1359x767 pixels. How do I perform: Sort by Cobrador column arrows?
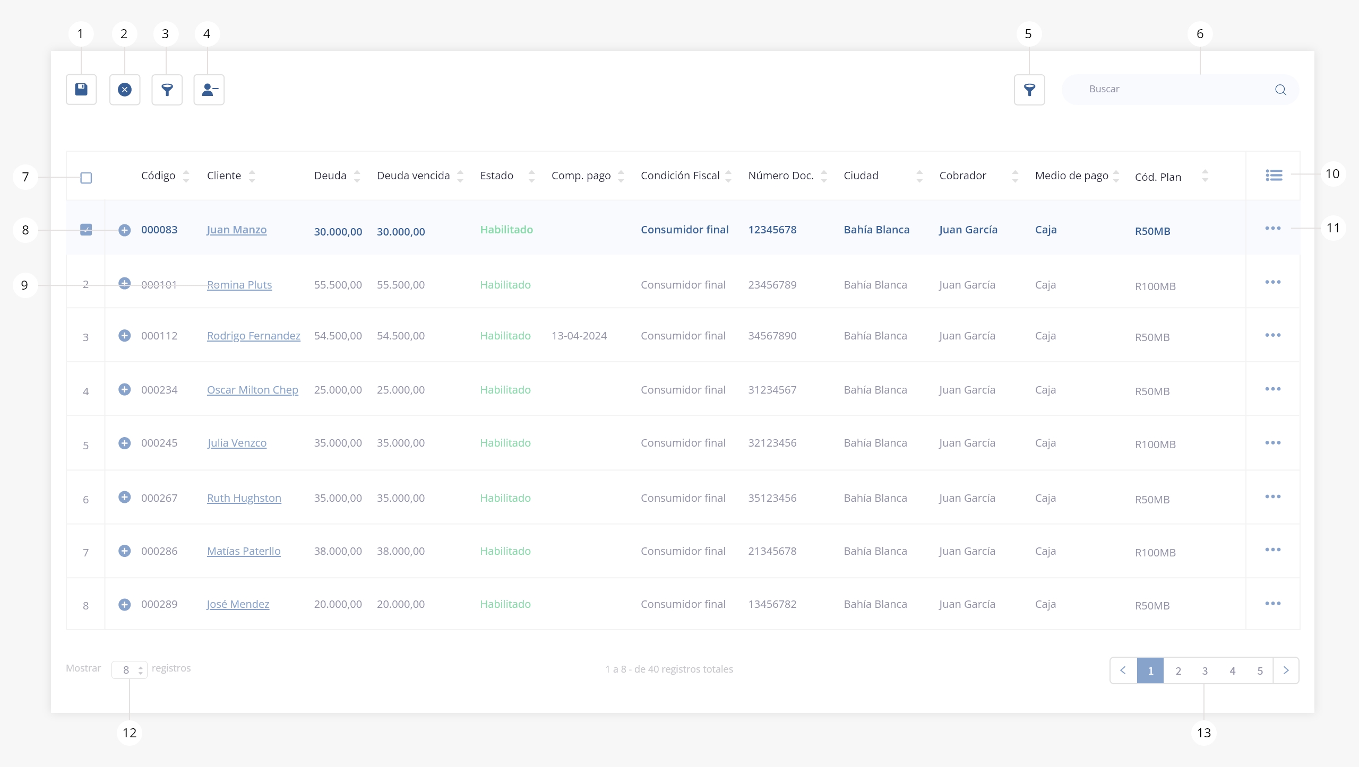(x=1015, y=176)
